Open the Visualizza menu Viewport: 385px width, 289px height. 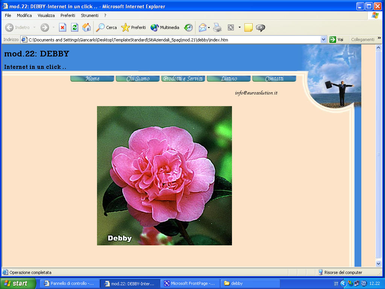click(x=46, y=15)
